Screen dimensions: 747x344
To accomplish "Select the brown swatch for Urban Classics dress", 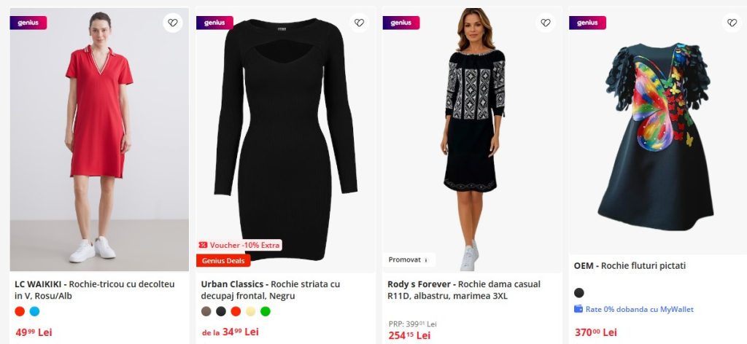I will 206,311.
